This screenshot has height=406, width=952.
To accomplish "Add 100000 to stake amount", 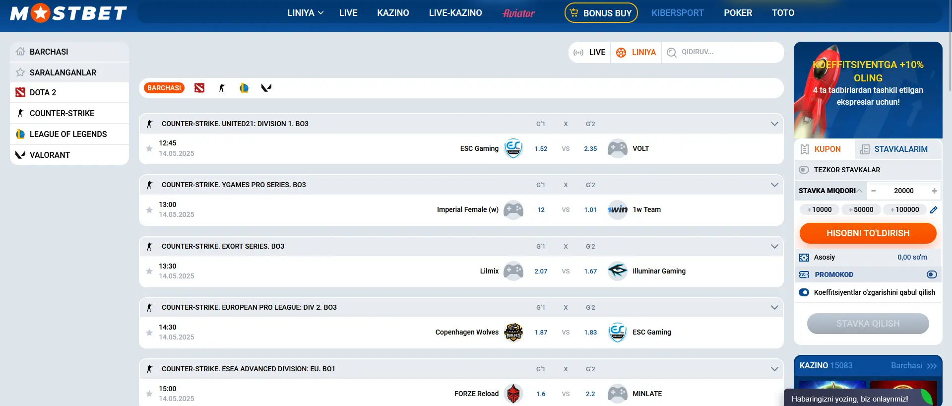I will pyautogui.click(x=905, y=209).
